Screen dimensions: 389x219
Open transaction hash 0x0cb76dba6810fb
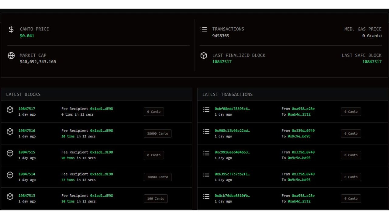(232, 196)
